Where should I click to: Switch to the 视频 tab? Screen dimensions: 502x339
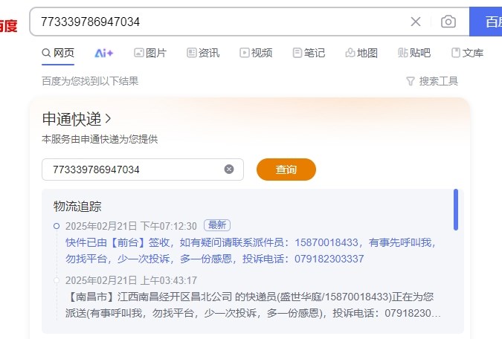pos(256,53)
